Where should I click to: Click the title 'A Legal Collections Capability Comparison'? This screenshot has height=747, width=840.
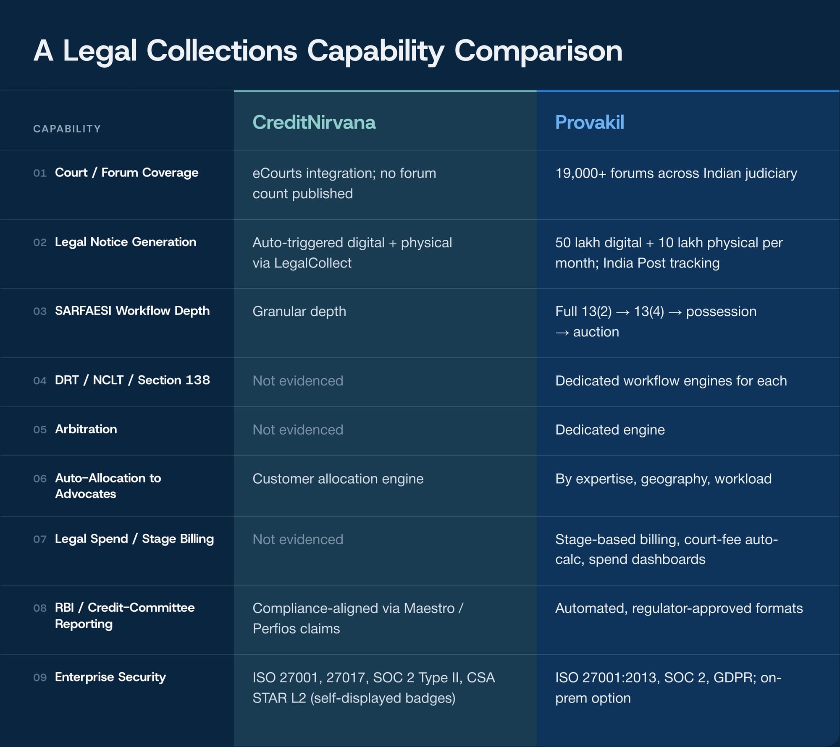[x=328, y=51]
